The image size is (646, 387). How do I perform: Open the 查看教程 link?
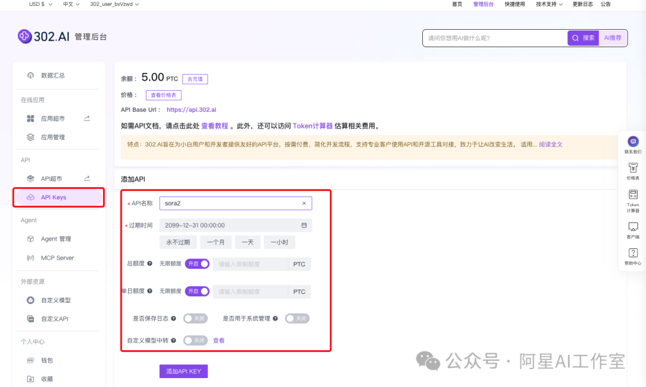pos(214,126)
